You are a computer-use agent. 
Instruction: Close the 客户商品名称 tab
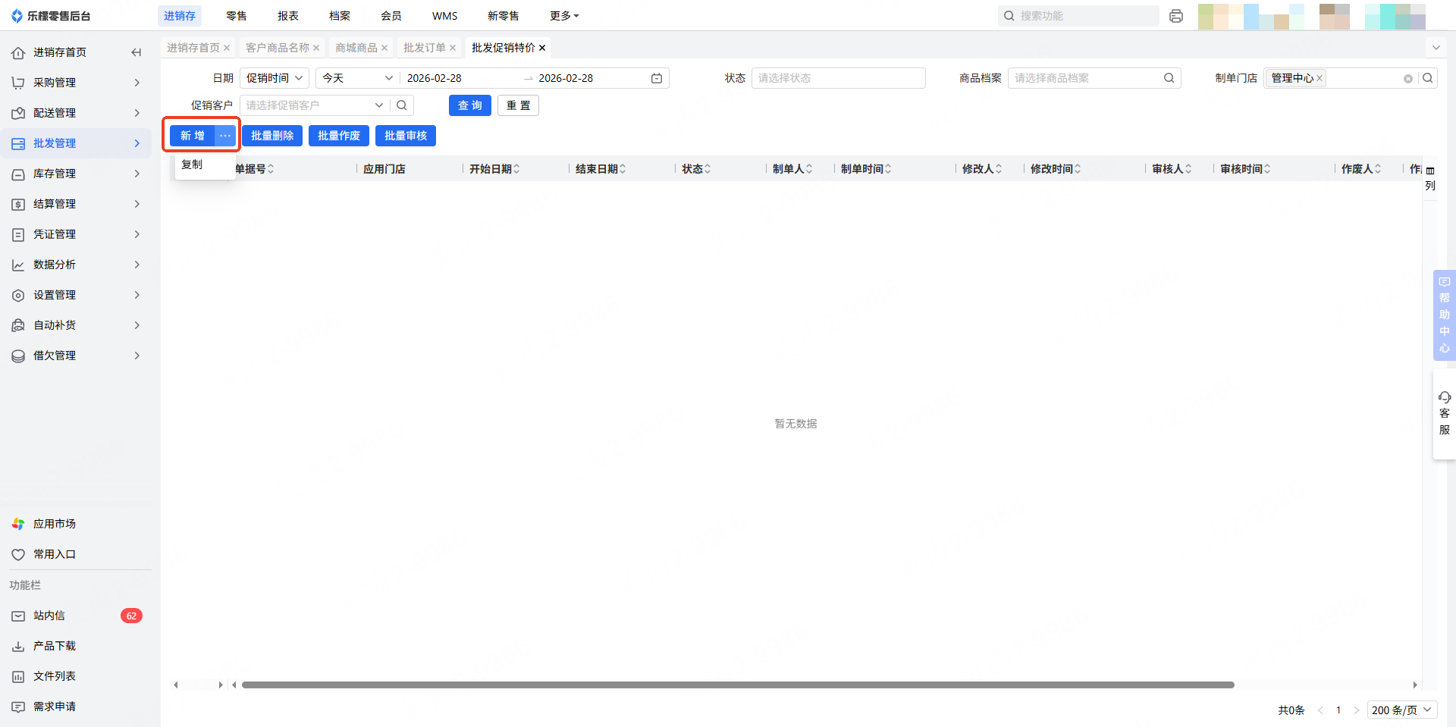[316, 48]
